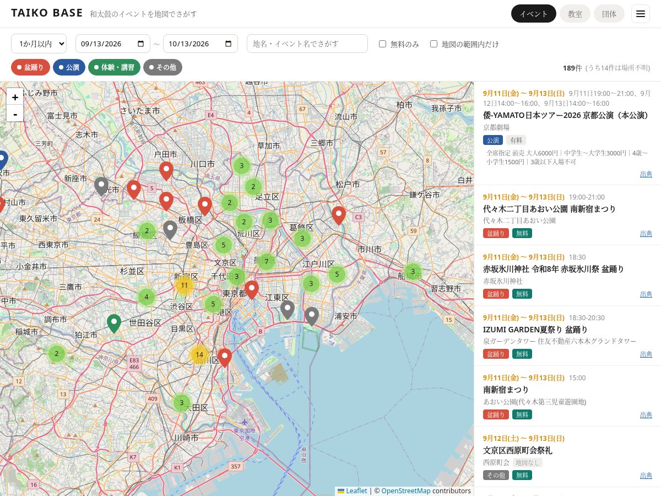Open the 1か月以内 period dropdown
This screenshot has width=661, height=496.
pyautogui.click(x=39, y=44)
